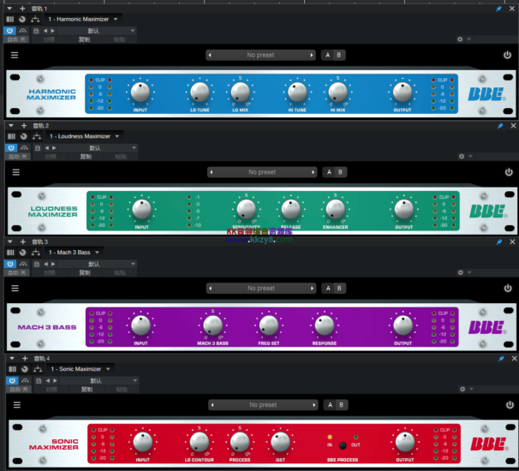Click the HI MIX knob on Harmonic Maximizer

tap(337, 92)
